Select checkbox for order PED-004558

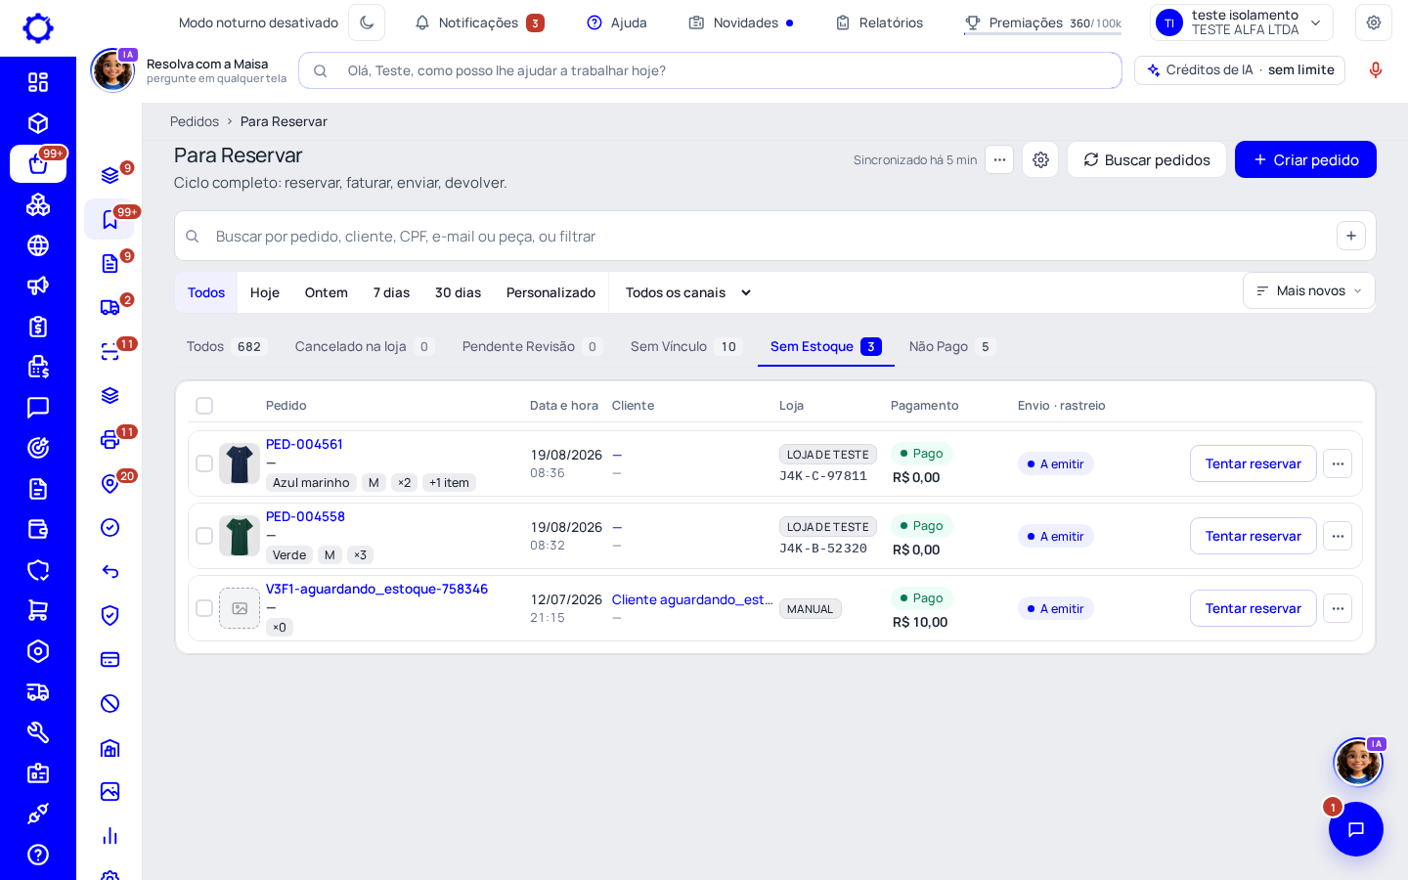204,536
